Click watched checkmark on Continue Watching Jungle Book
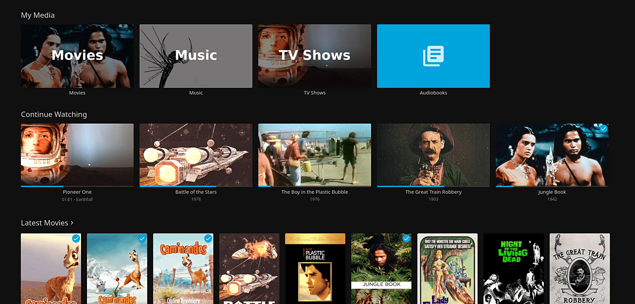Screen dimensions: 635x304 (603, 128)
